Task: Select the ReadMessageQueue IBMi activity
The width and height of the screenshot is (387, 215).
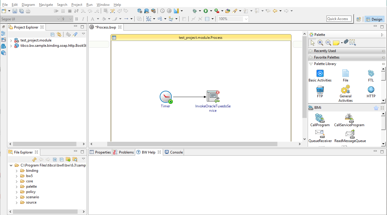Action: coord(350,136)
